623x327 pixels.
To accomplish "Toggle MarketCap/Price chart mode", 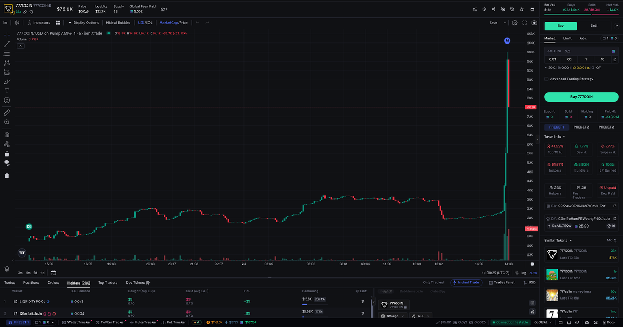I will 173,23.
